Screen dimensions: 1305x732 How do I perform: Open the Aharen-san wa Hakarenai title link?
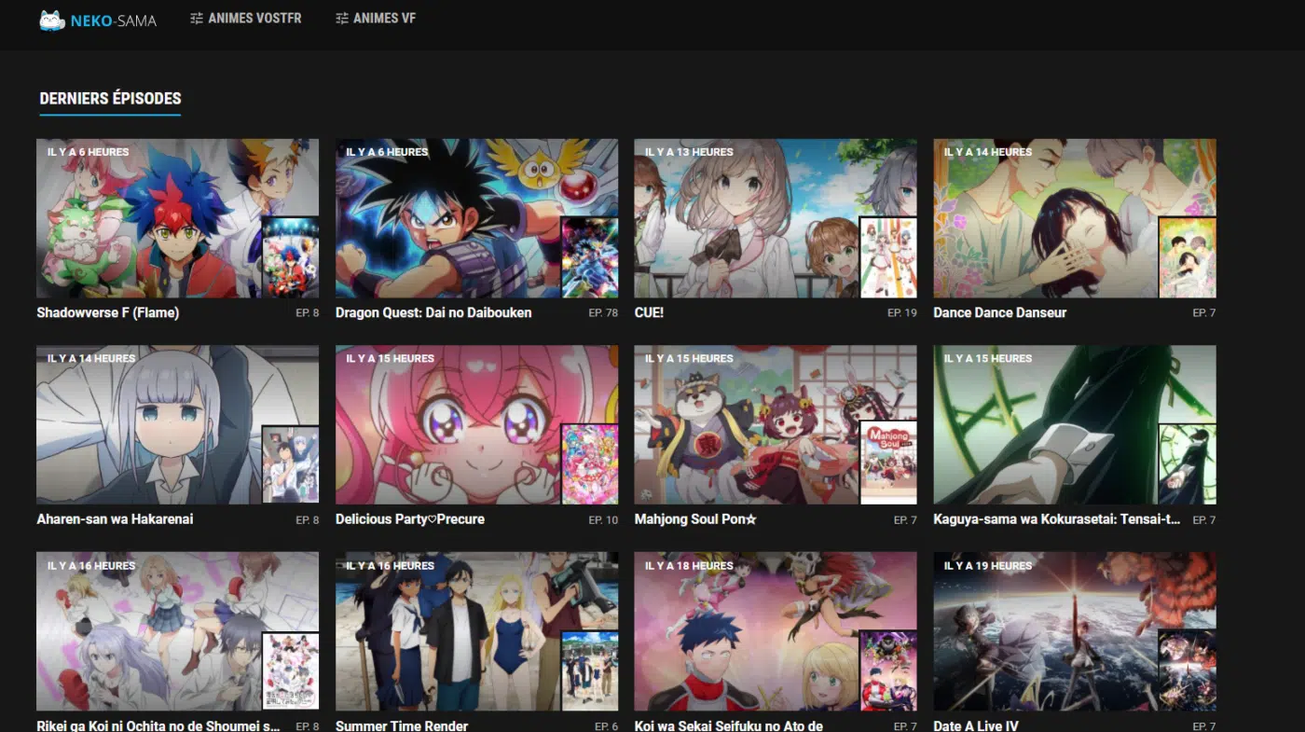115,519
